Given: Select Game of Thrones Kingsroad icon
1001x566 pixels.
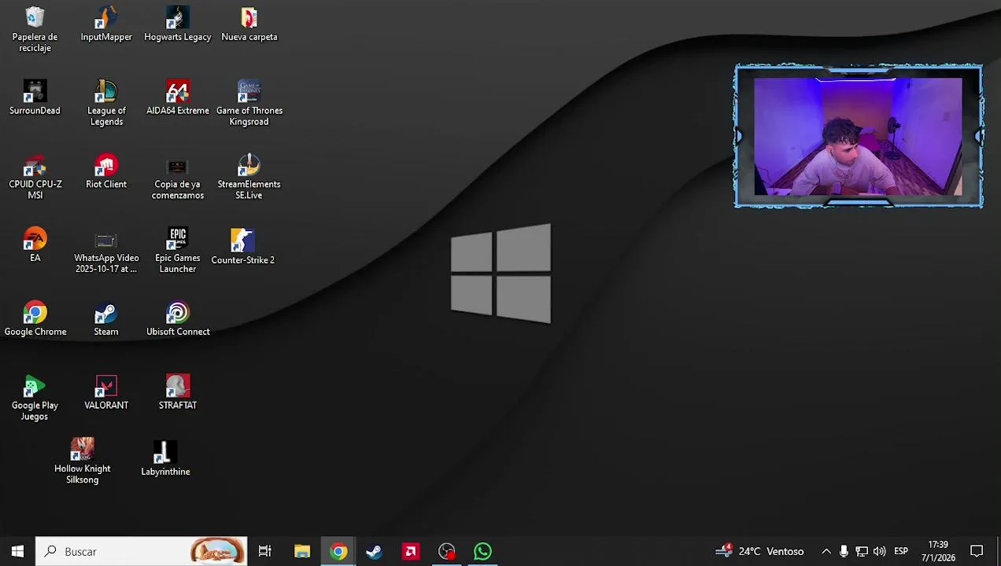Looking at the screenshot, I should click(249, 103).
